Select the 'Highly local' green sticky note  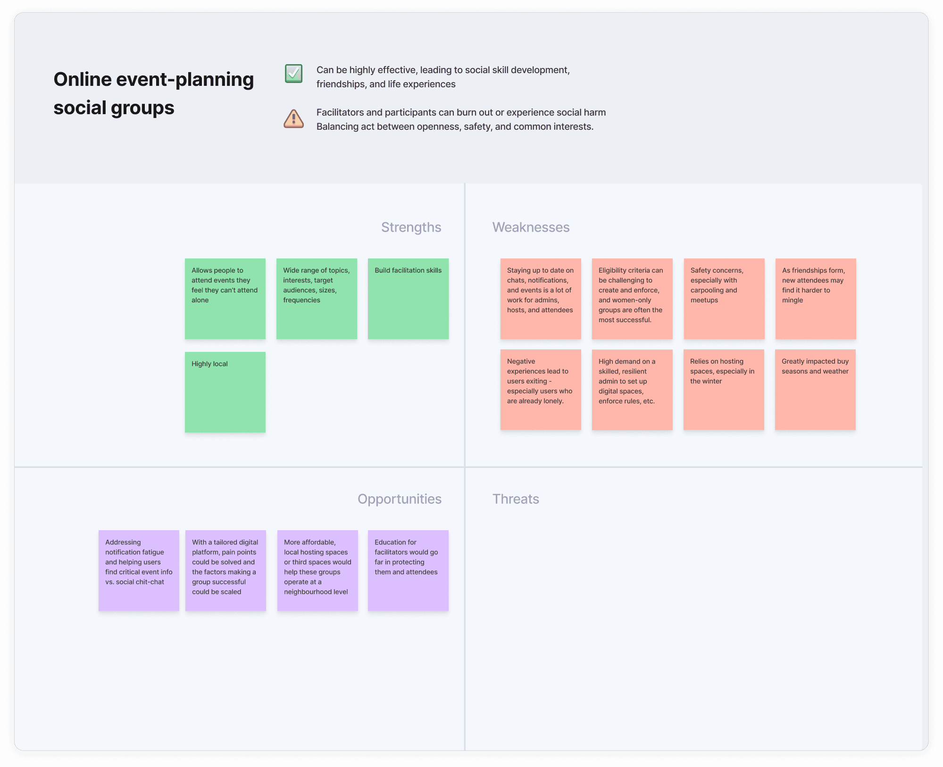click(225, 392)
